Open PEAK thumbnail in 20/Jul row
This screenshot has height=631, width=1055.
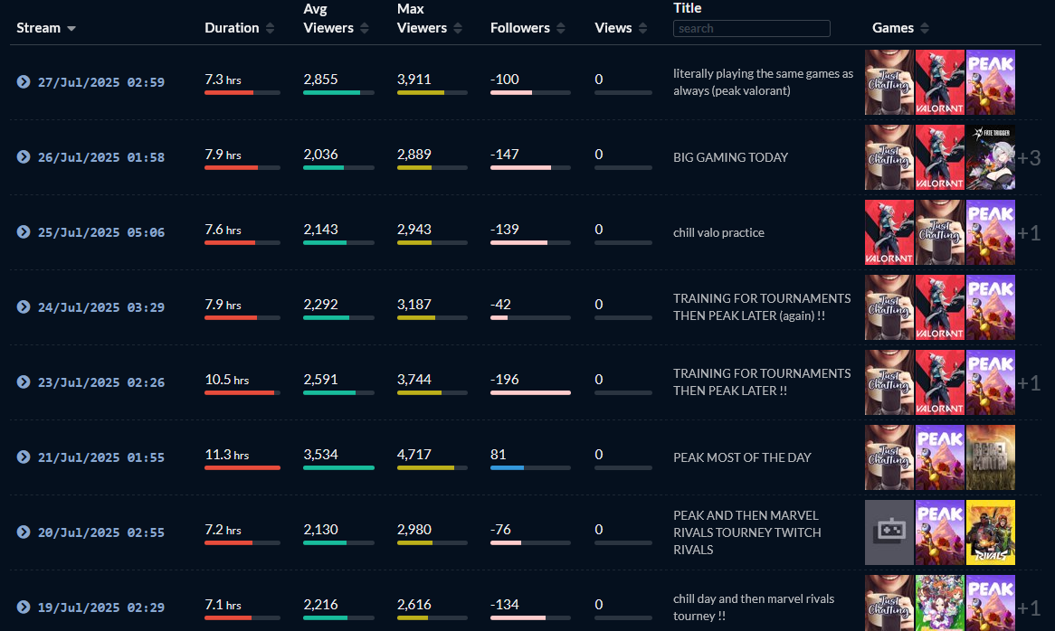pyautogui.click(x=940, y=532)
